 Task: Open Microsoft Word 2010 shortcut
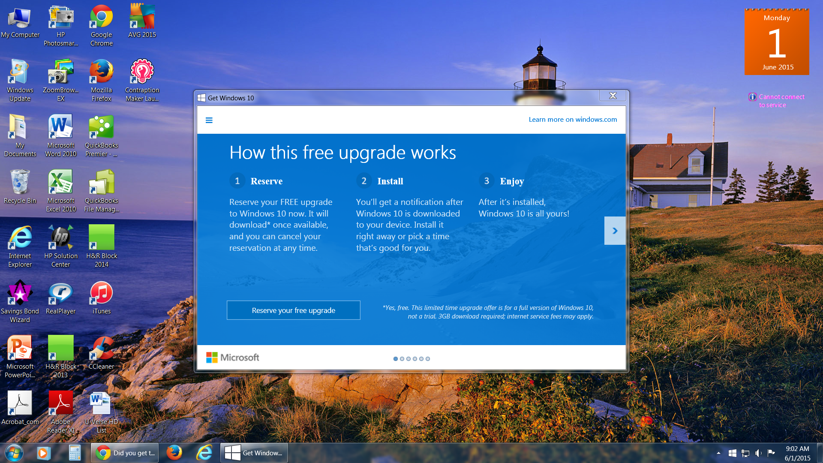[60, 136]
